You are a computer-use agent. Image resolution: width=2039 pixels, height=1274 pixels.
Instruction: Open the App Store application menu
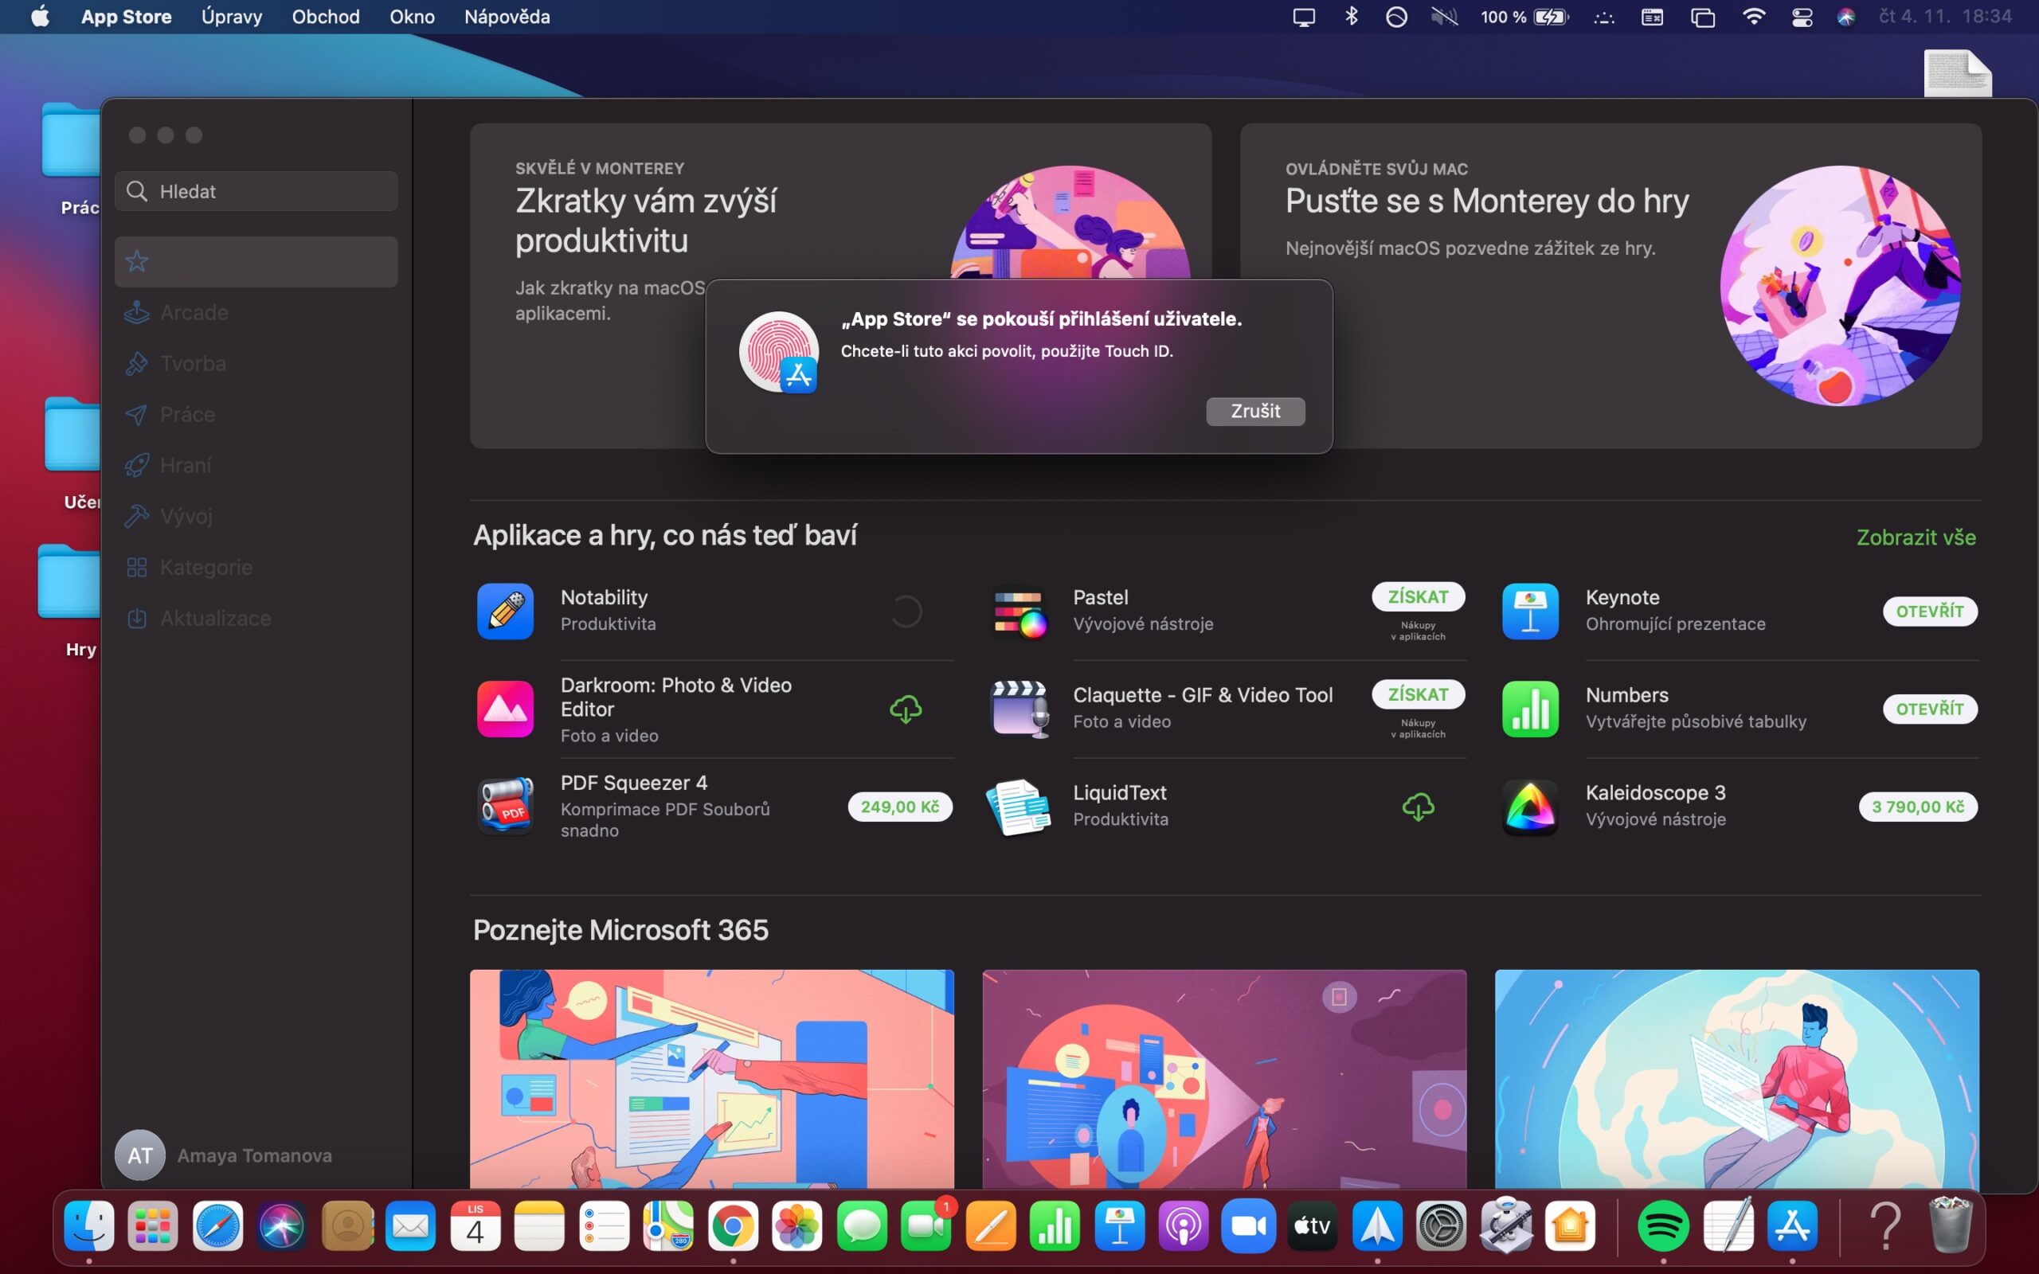tap(127, 17)
